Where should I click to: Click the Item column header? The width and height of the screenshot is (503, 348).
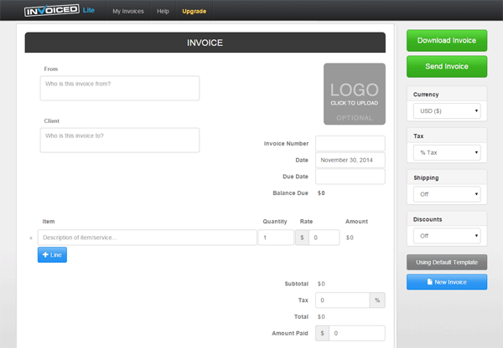click(x=49, y=222)
